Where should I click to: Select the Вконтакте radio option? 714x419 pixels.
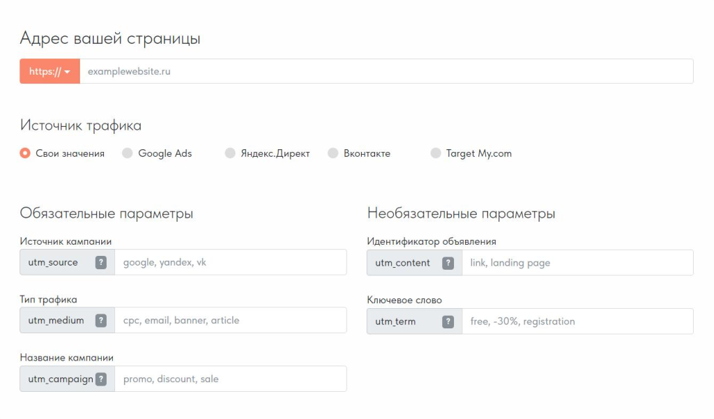[x=333, y=153]
